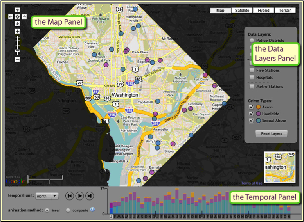This screenshot has width=304, height=222.
Task: Switch to Terrain map view
Action: (285, 11)
